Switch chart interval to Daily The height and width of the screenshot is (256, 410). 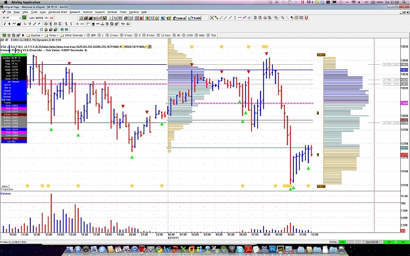point(200,35)
